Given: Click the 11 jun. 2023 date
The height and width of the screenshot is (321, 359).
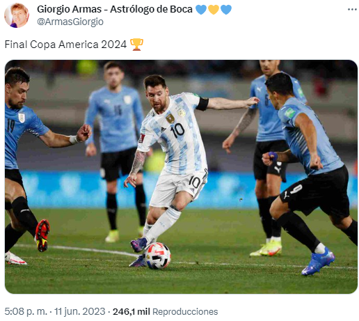Looking at the screenshot, I should tap(79, 311).
